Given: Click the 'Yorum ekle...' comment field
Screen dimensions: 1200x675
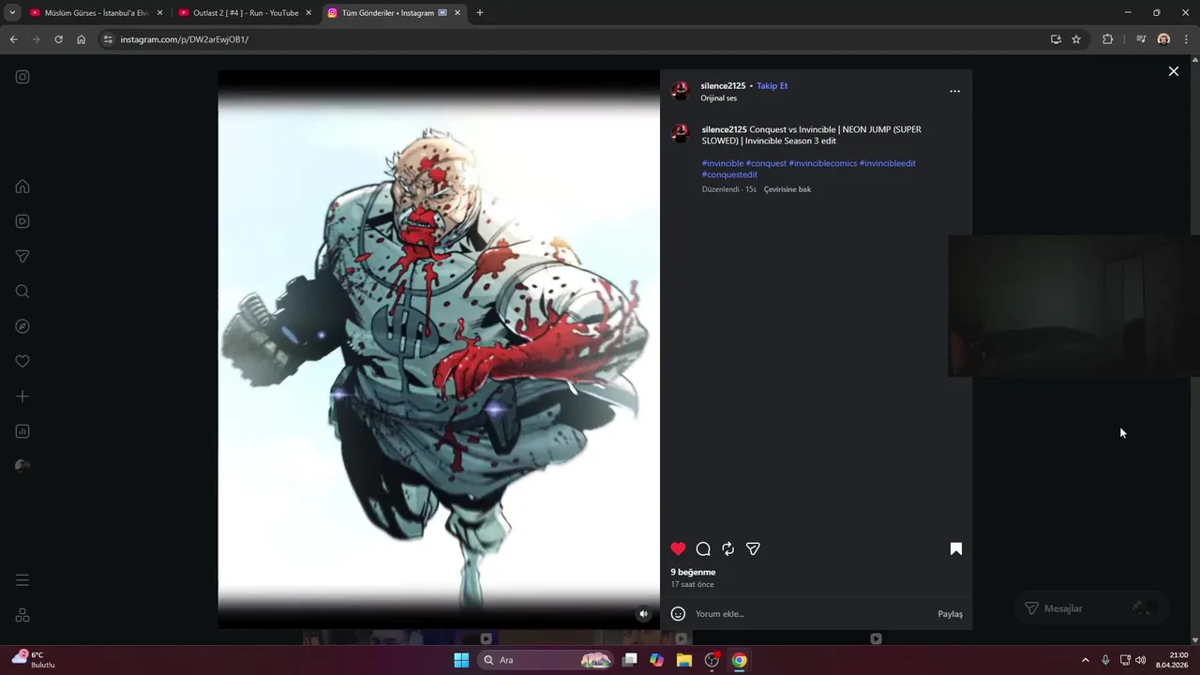Looking at the screenshot, I should point(811,614).
